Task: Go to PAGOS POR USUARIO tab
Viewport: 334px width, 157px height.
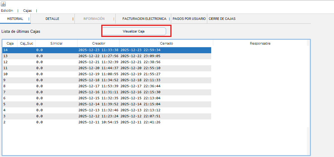Action: tap(189, 19)
